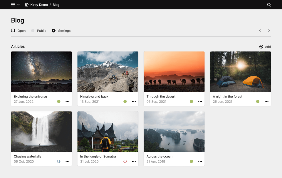Click the Kirby Demo home icon

click(27, 5)
